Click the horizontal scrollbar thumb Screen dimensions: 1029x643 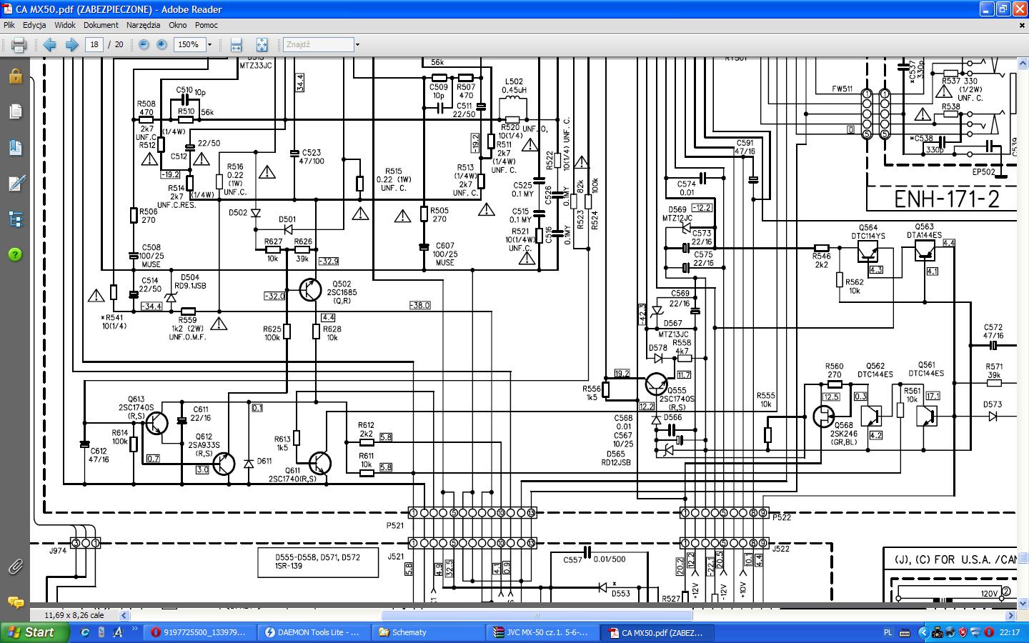pyautogui.click(x=537, y=615)
